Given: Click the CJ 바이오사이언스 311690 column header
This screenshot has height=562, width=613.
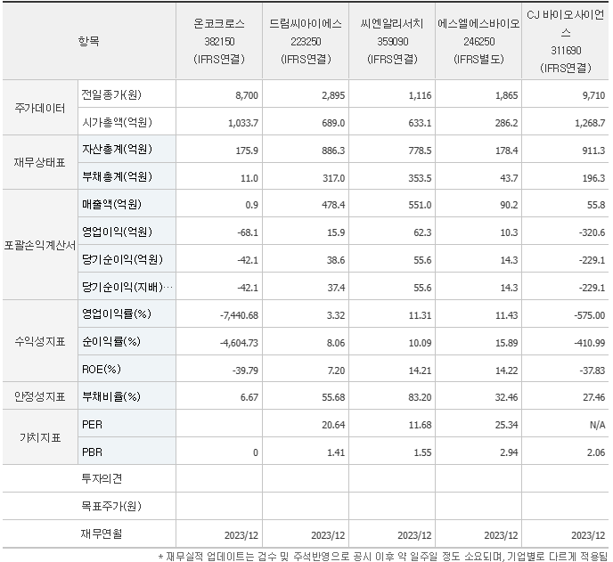Looking at the screenshot, I should [x=565, y=41].
